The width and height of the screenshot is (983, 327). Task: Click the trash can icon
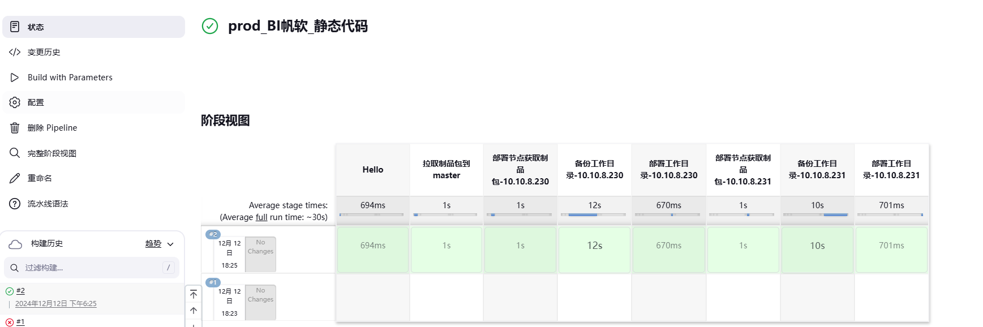[15, 128]
